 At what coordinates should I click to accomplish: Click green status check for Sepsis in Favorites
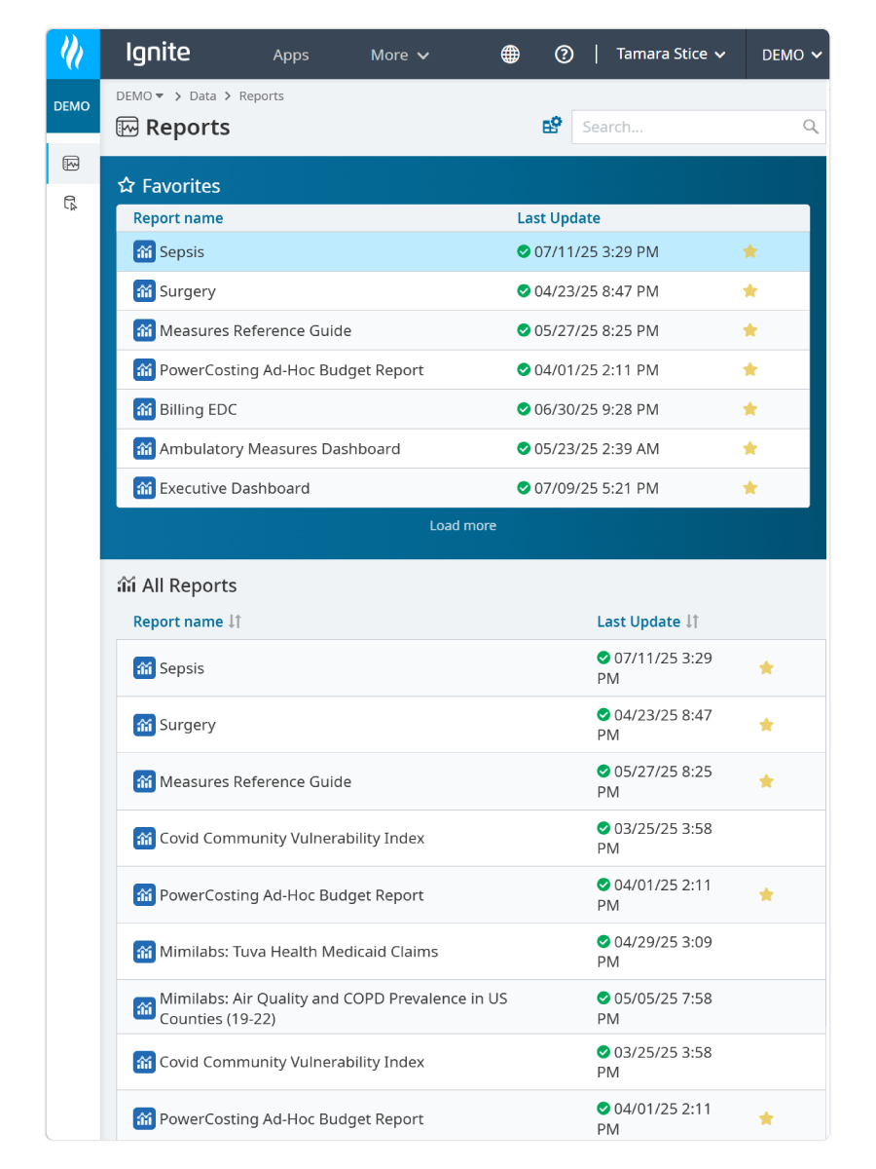[524, 251]
